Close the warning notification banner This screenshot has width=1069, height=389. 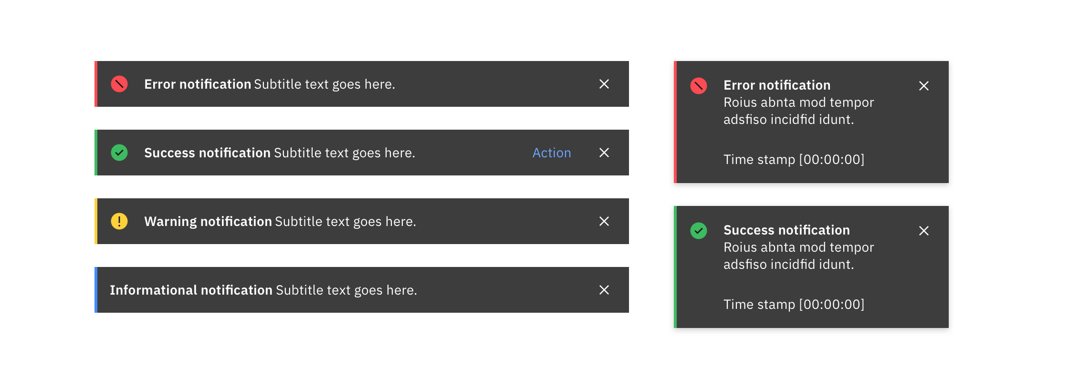[x=604, y=221]
